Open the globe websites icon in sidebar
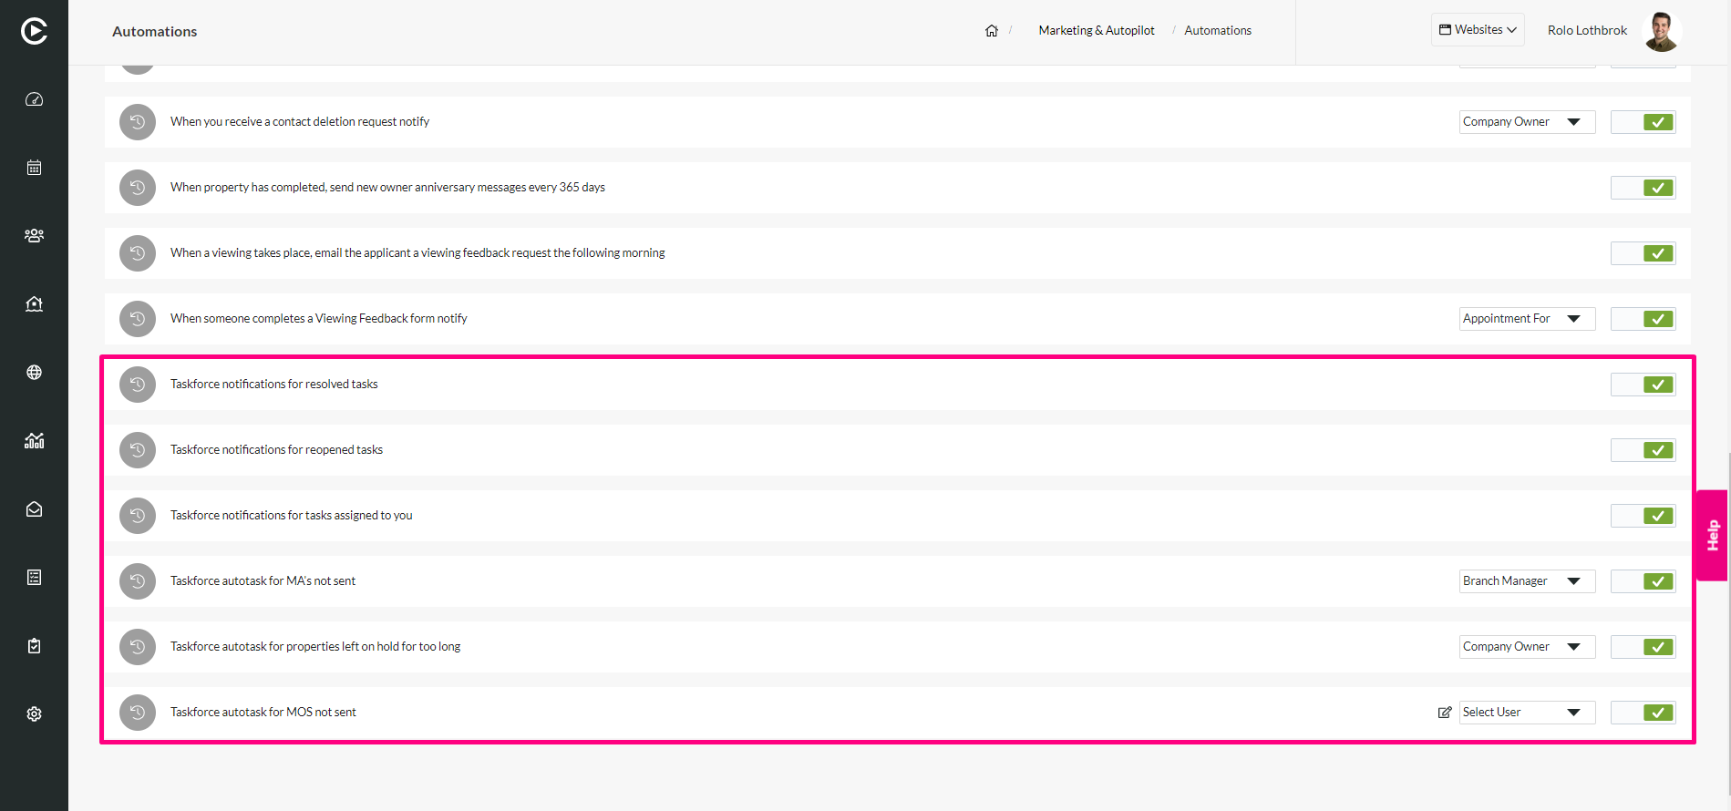Screen dimensions: 1731x811 pos(34,373)
